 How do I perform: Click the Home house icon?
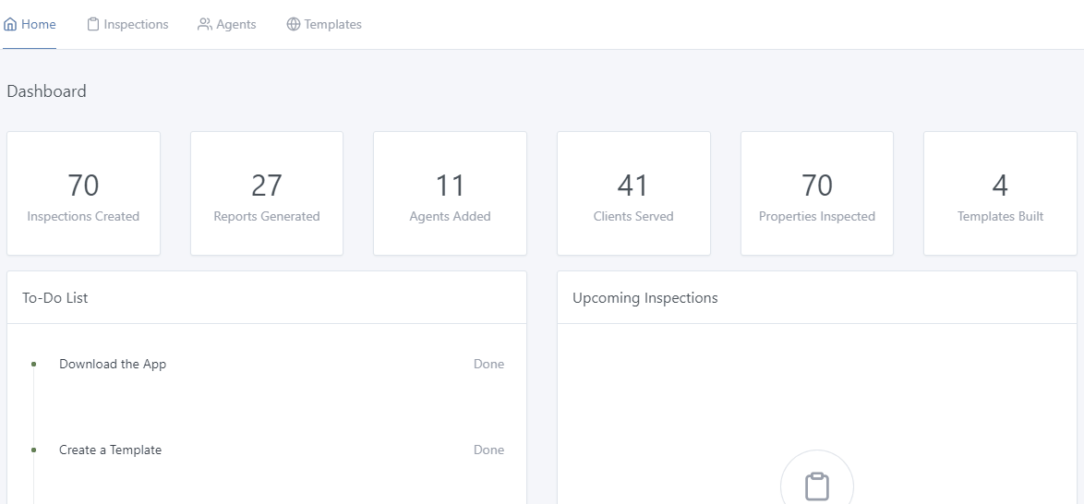(x=10, y=25)
